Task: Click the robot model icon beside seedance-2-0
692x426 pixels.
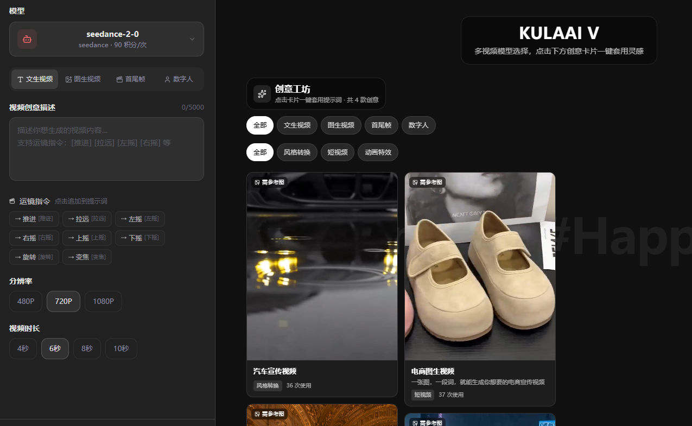Action: coord(27,39)
